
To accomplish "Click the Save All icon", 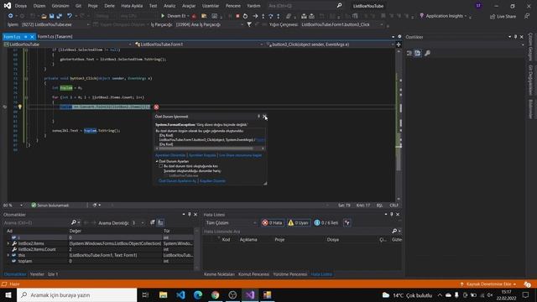I will pos(60,16).
